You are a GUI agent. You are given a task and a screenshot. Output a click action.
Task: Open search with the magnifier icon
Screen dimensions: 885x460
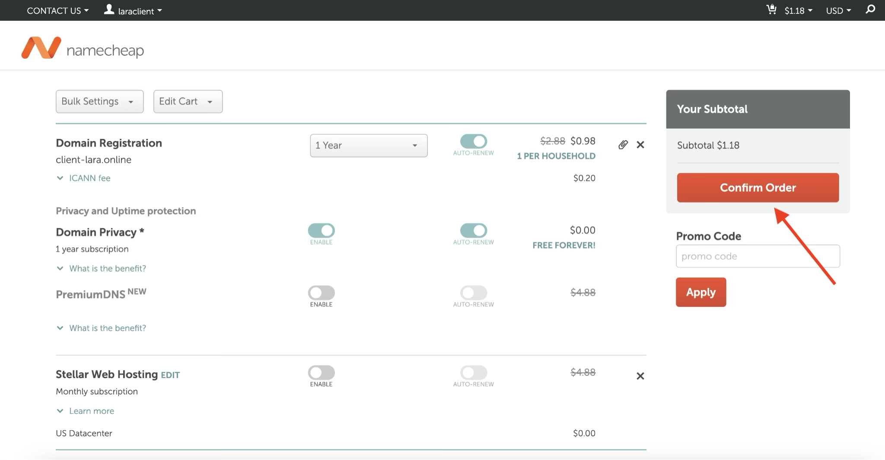tap(870, 9)
